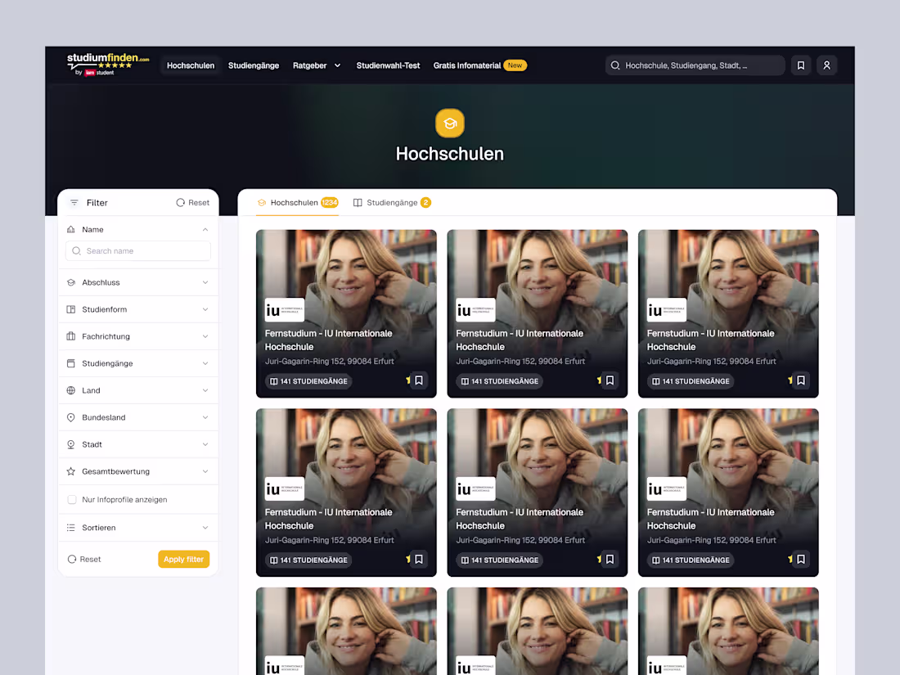Click the 141 Studiengänge badge on a card
This screenshot has width=900, height=675.
coord(308,380)
